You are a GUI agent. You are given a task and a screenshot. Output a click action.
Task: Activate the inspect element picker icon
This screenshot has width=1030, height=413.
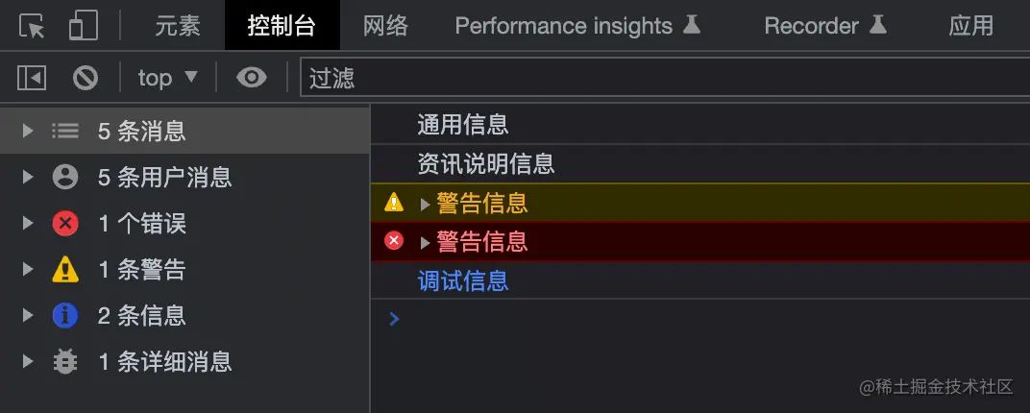point(33,26)
